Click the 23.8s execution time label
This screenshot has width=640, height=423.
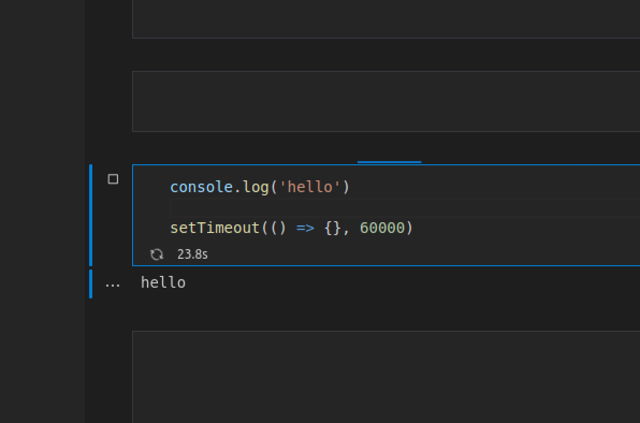[x=192, y=254]
